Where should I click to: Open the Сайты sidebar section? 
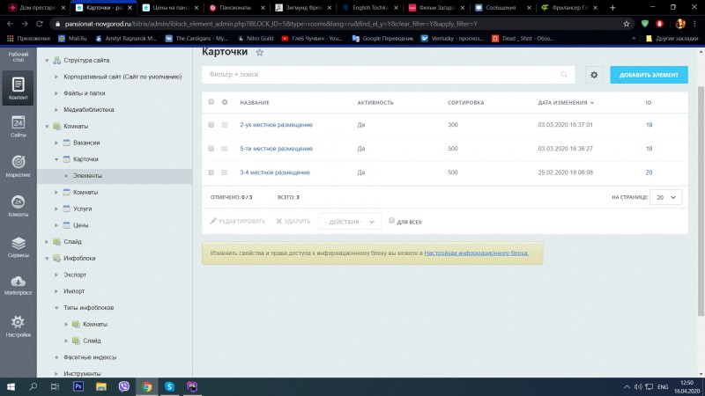(x=18, y=126)
